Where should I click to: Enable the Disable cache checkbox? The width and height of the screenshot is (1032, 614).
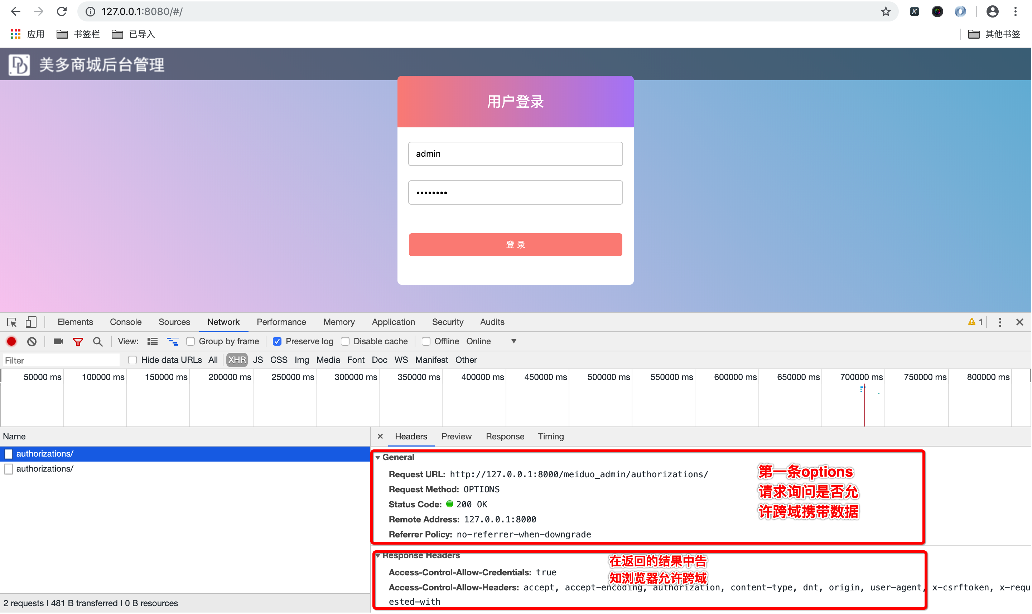(345, 341)
